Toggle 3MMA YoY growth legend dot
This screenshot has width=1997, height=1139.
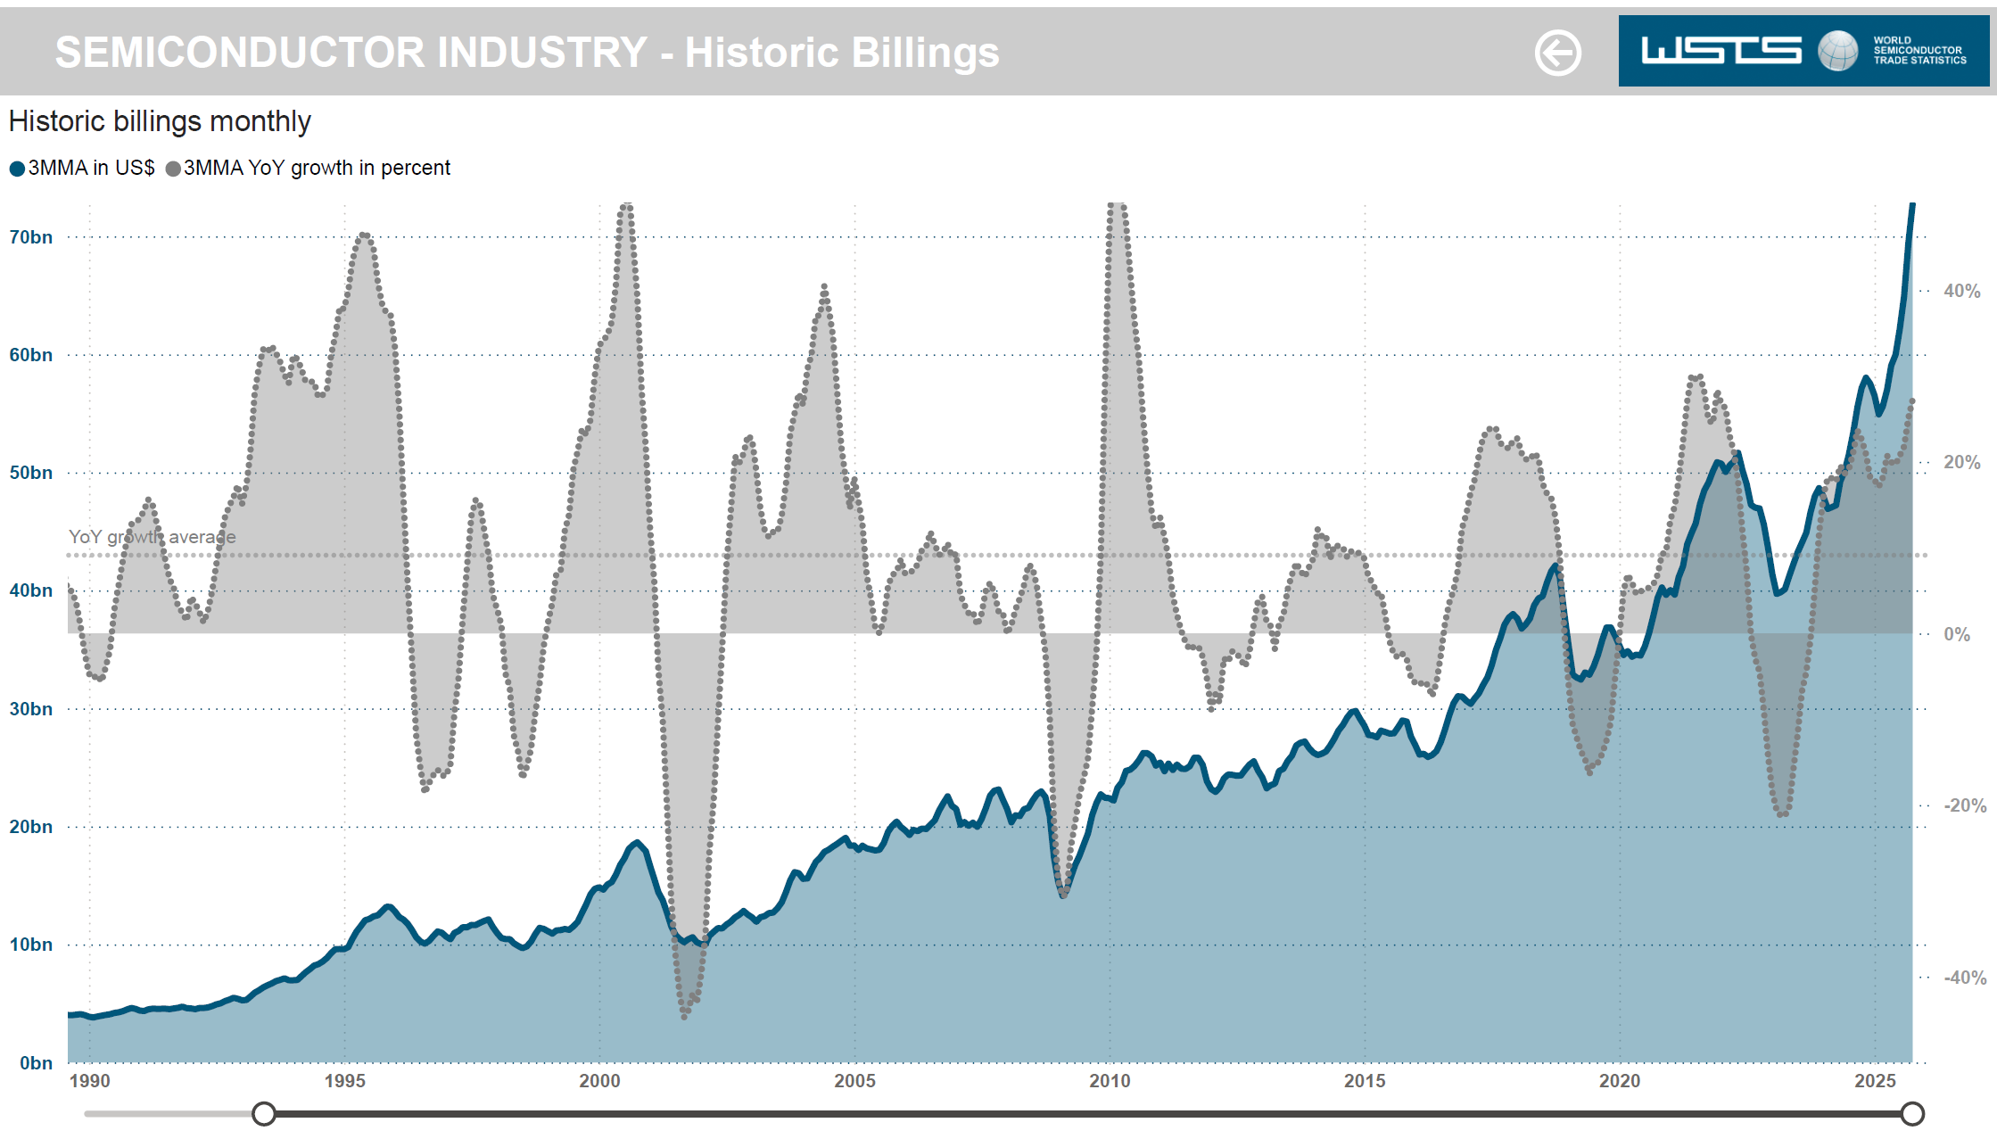click(173, 169)
